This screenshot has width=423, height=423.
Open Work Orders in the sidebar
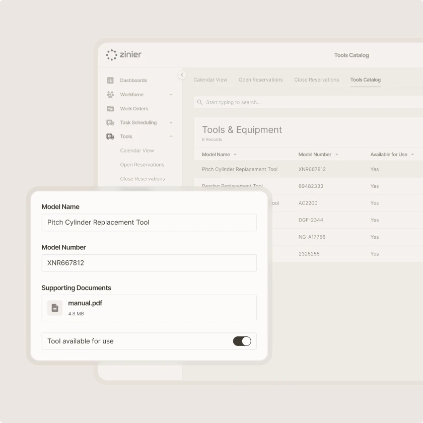(x=134, y=108)
